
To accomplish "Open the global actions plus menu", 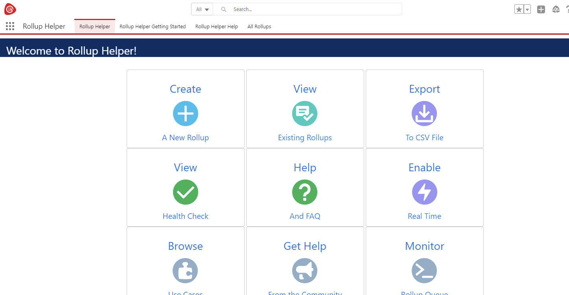I will click(541, 9).
